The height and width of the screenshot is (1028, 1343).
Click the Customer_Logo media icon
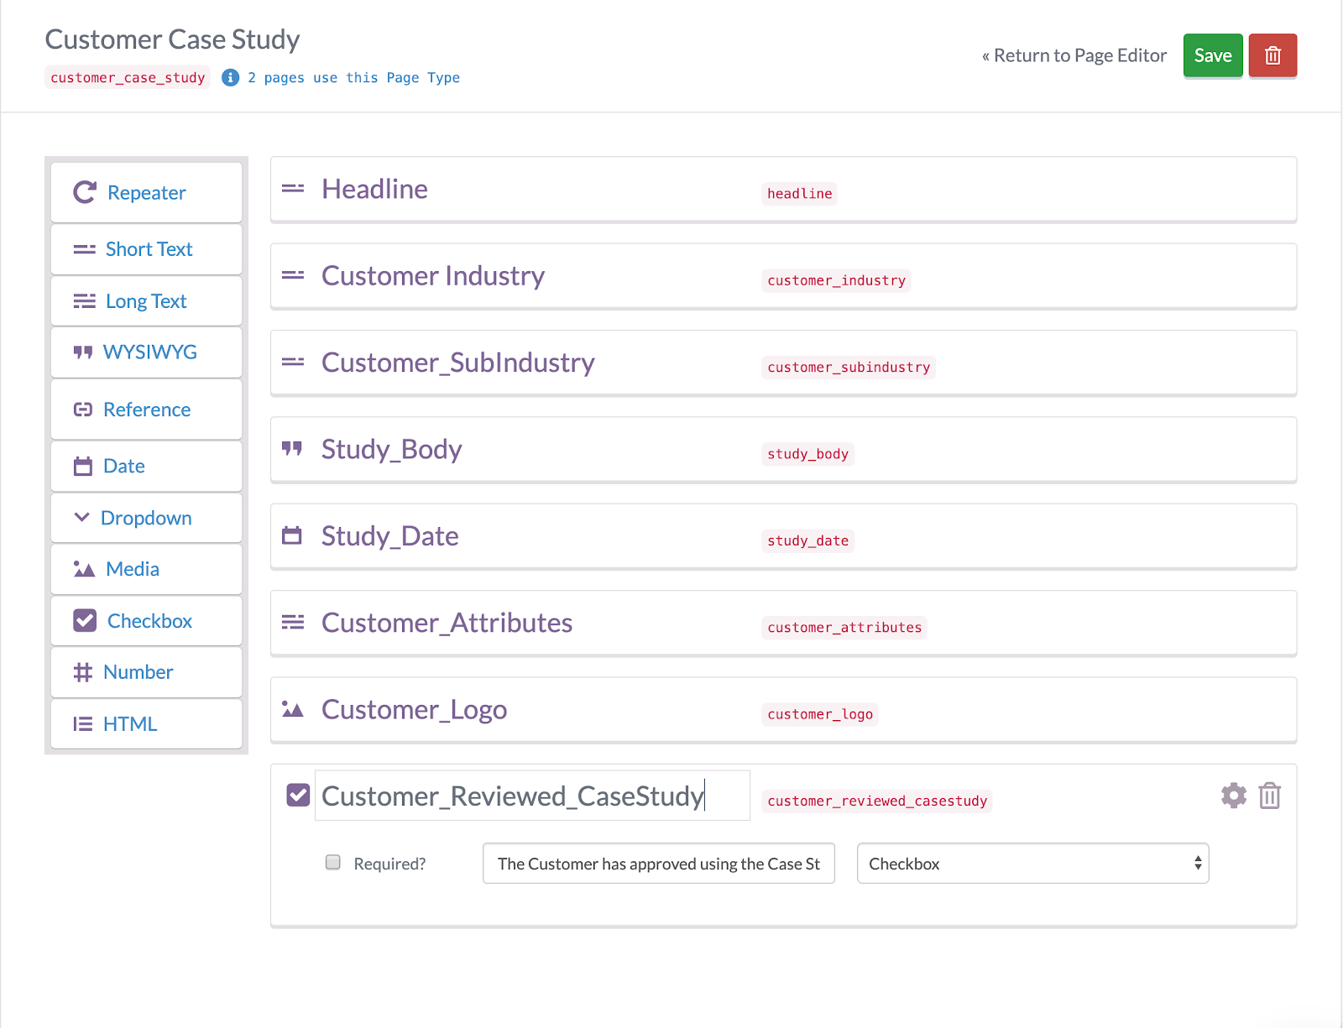292,709
